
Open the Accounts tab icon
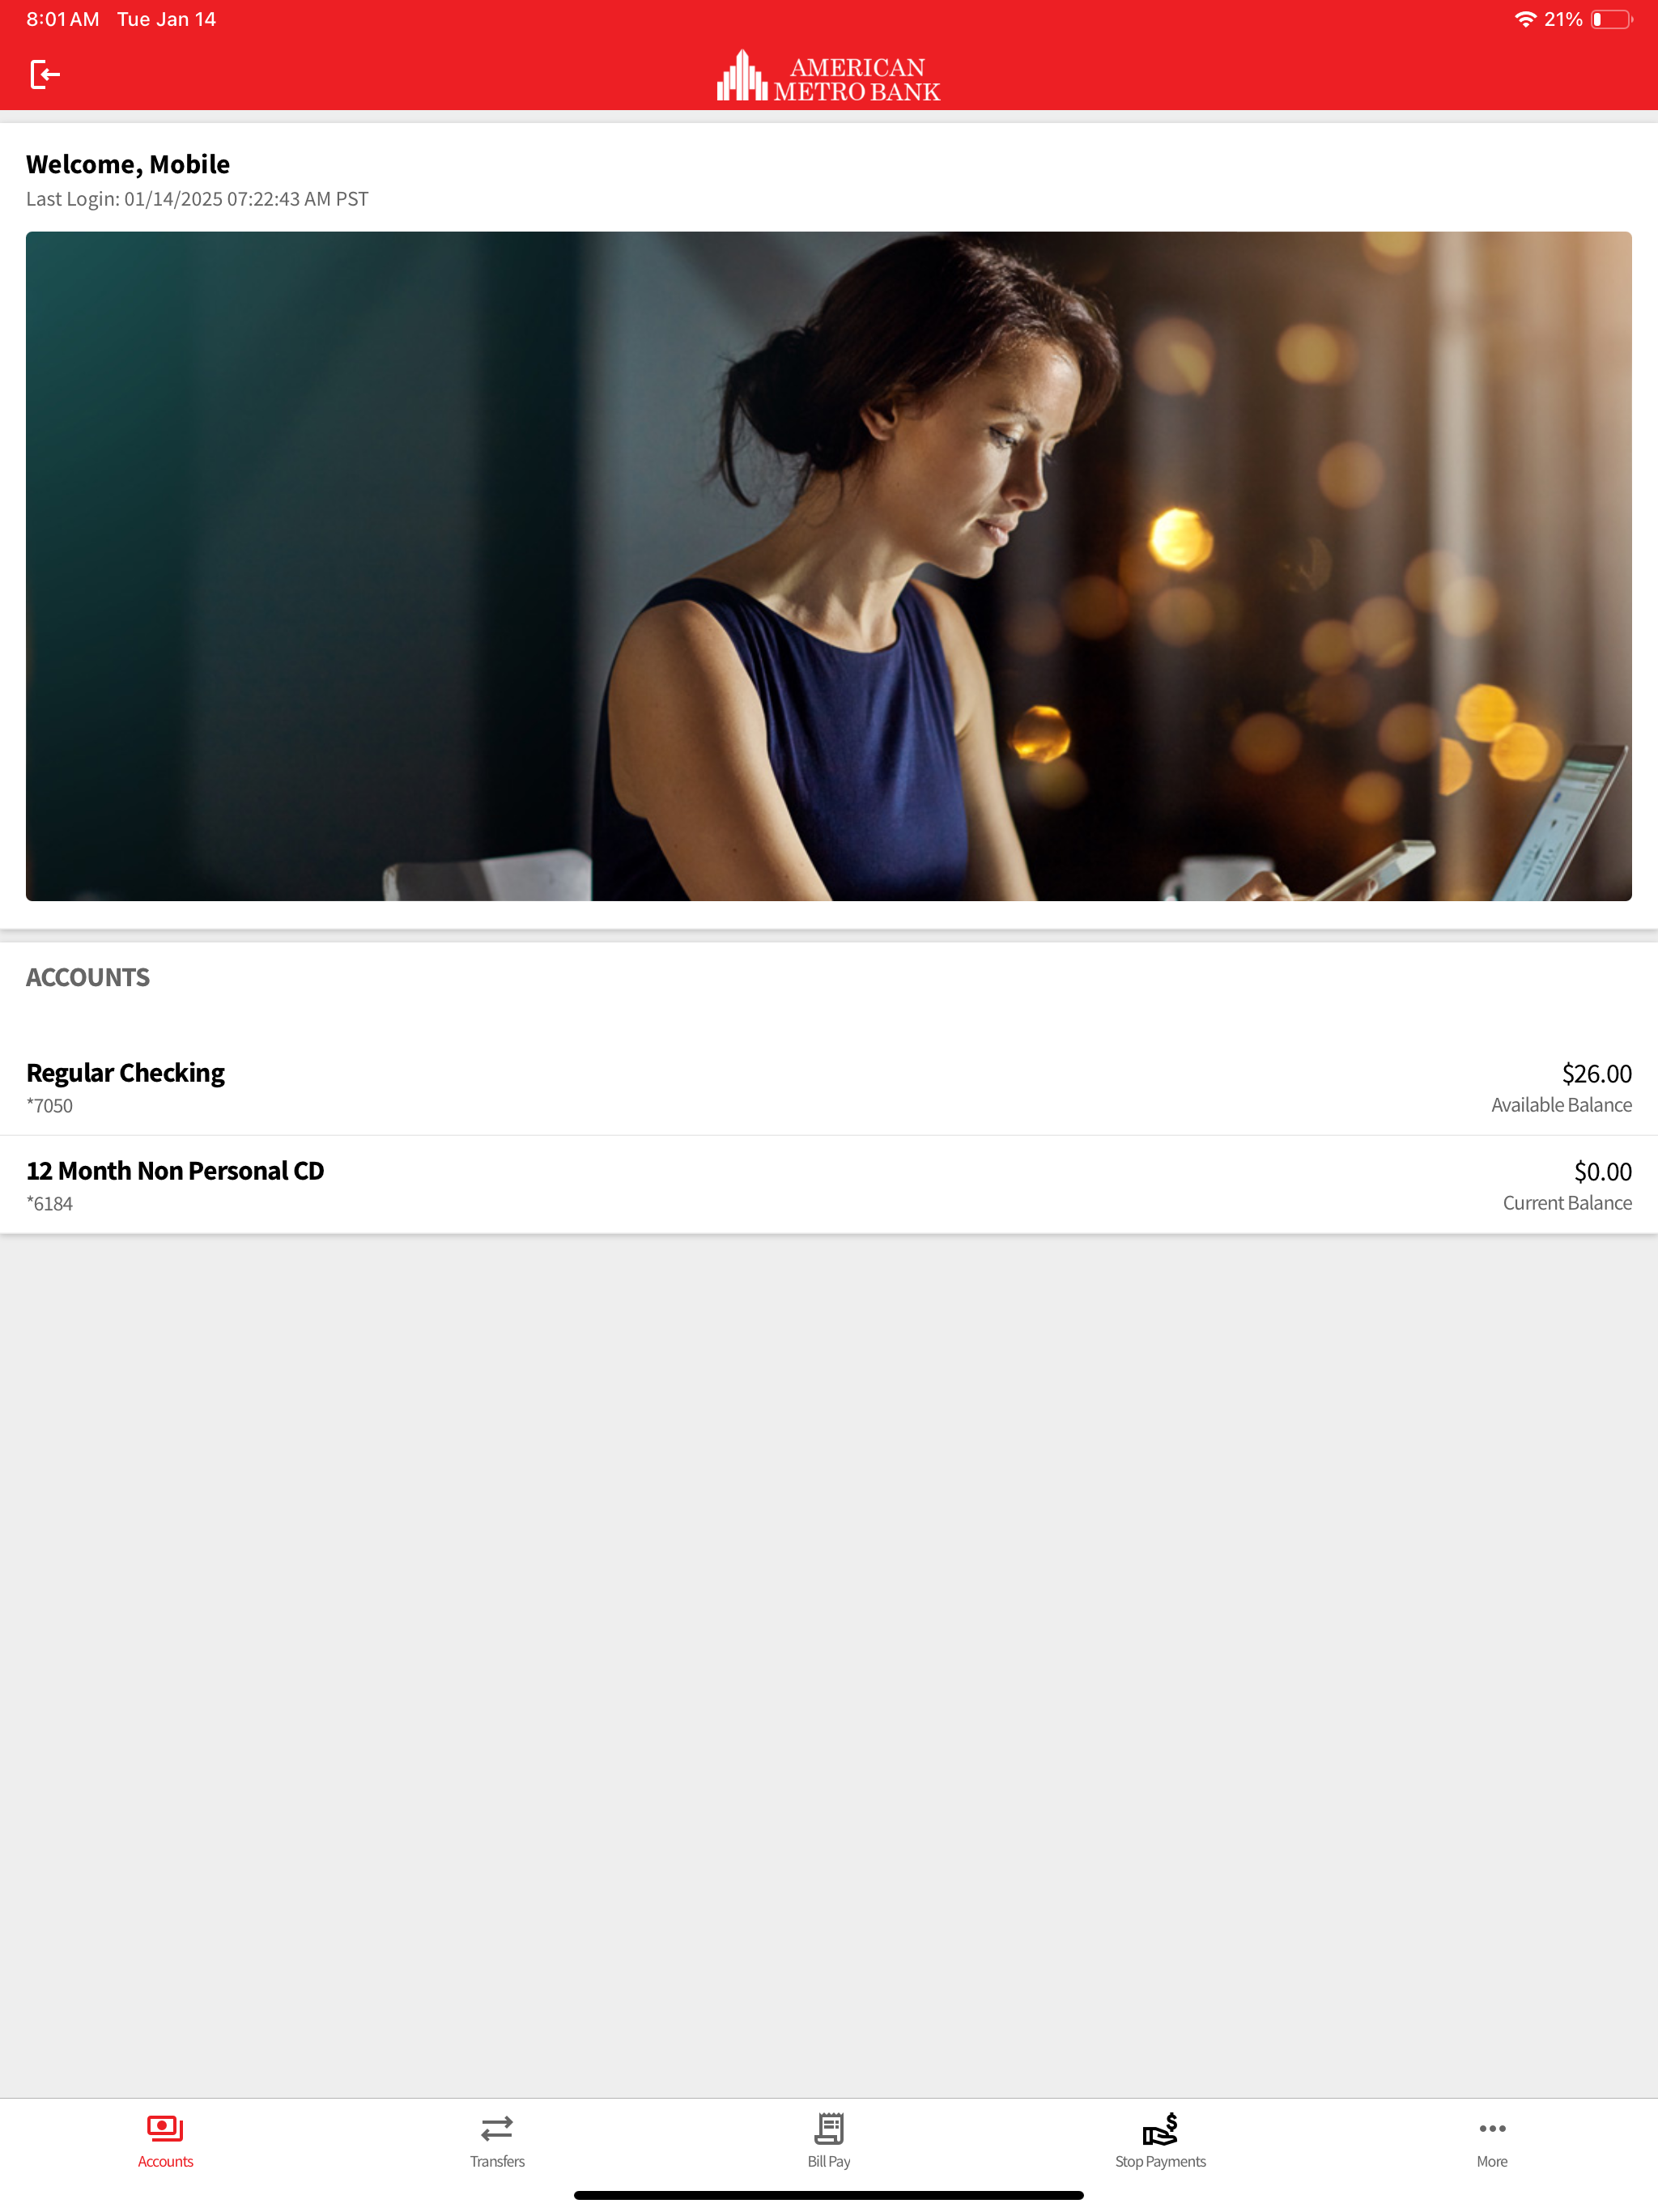(165, 2128)
